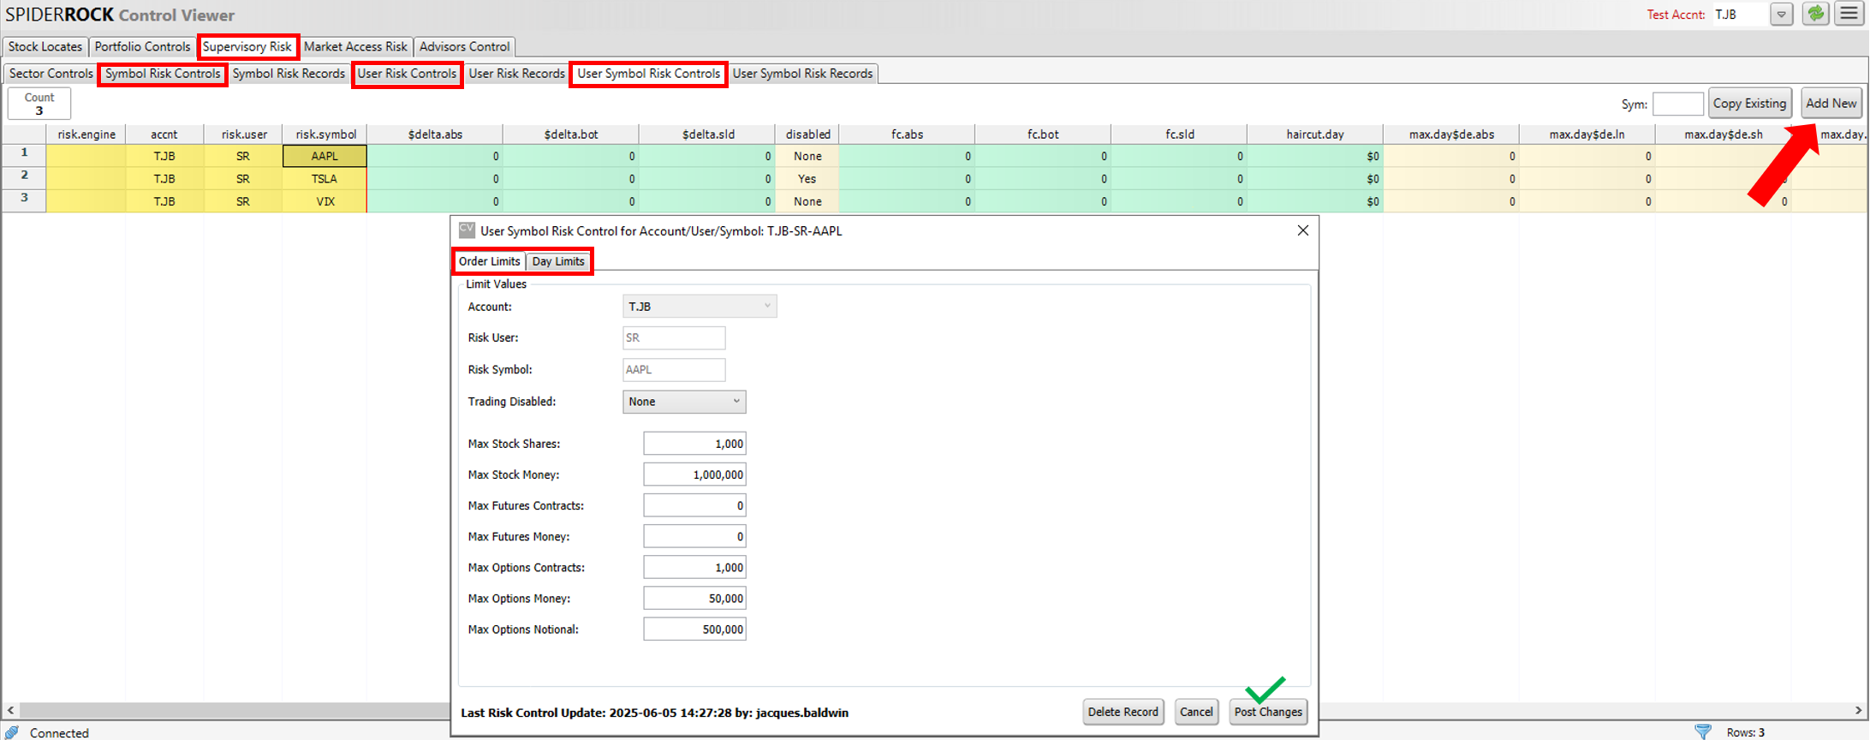Go to the Advisors Control tab

465,46
